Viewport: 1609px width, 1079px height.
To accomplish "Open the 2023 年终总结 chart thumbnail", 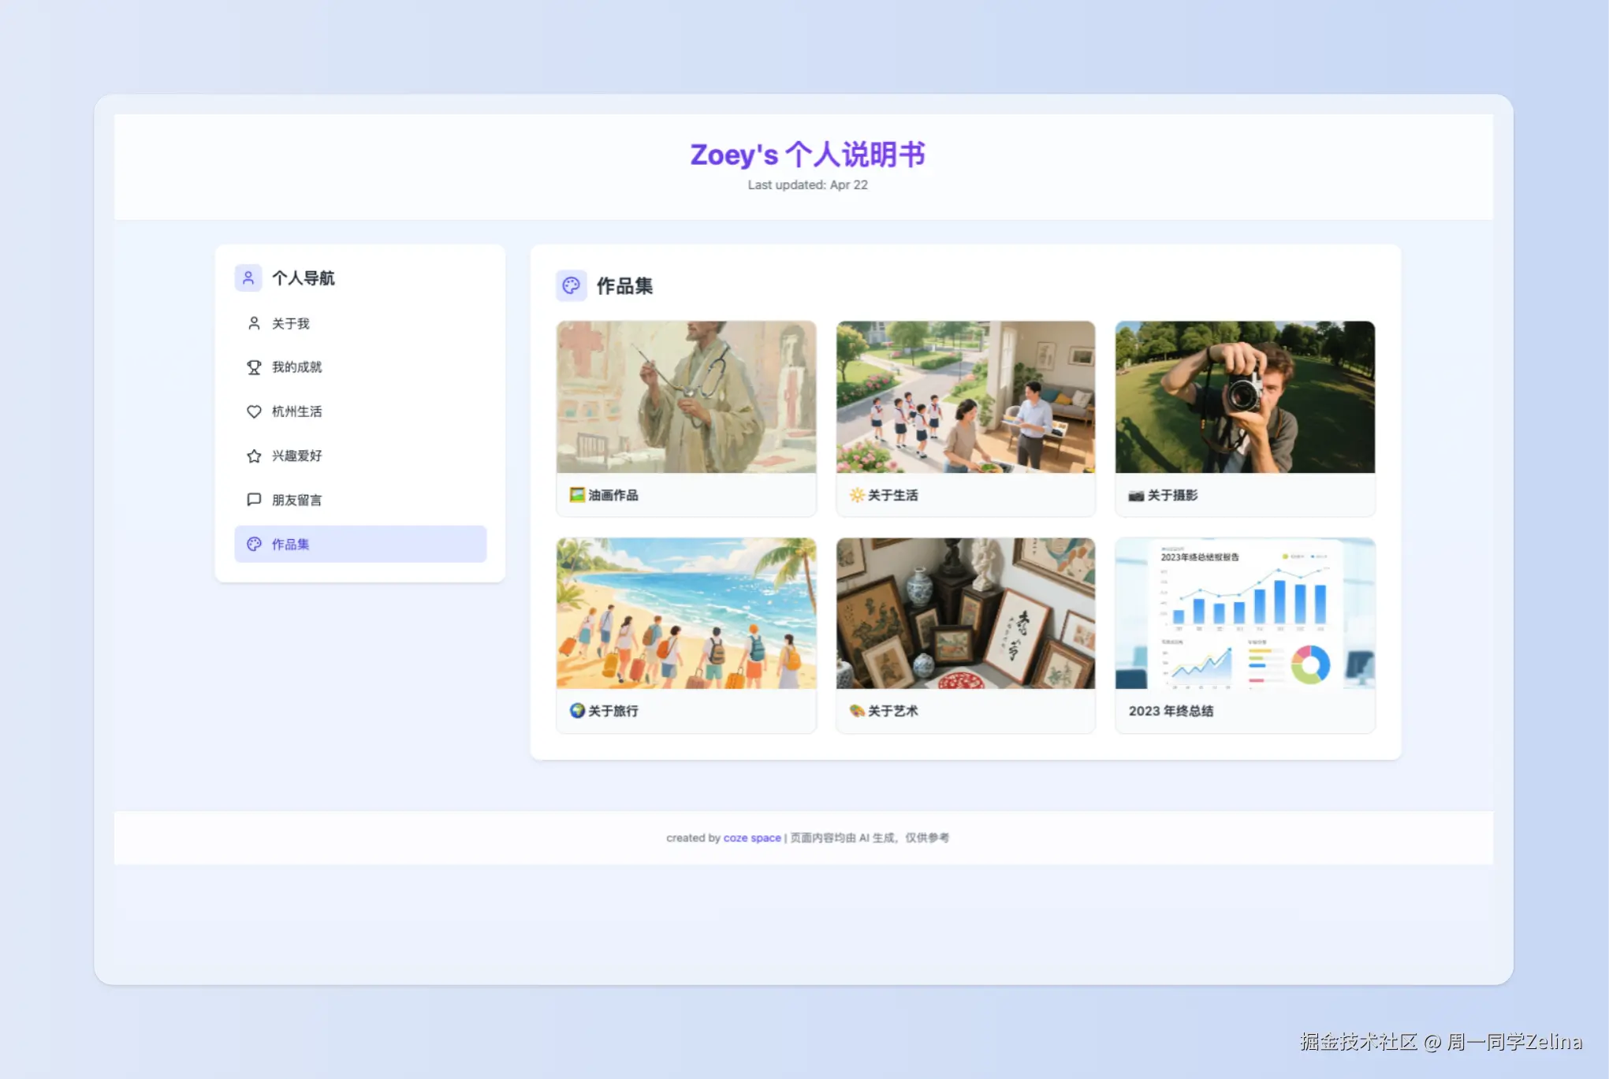I will pos(1245,613).
